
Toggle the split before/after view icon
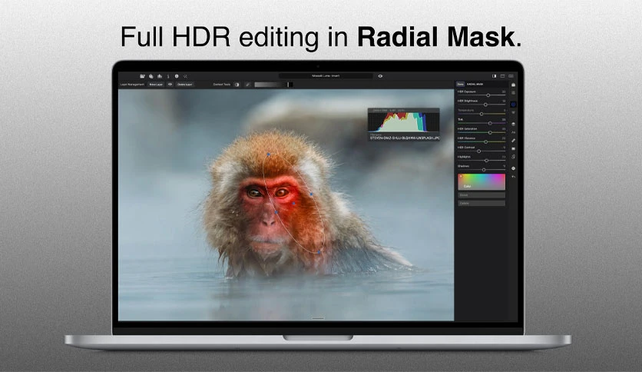coord(495,76)
